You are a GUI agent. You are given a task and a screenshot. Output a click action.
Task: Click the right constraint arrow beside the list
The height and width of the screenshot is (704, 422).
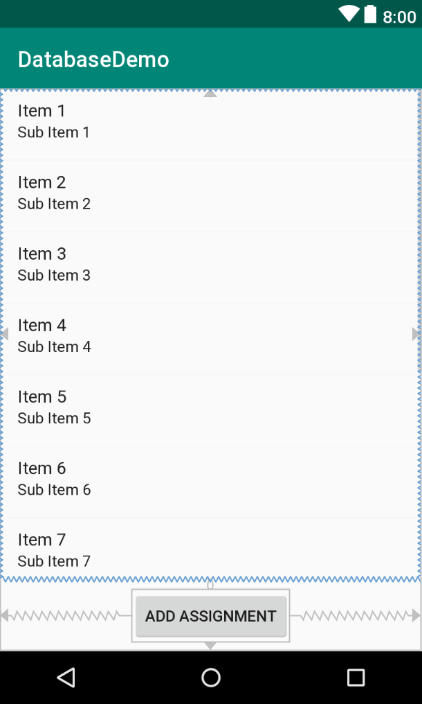point(417,334)
